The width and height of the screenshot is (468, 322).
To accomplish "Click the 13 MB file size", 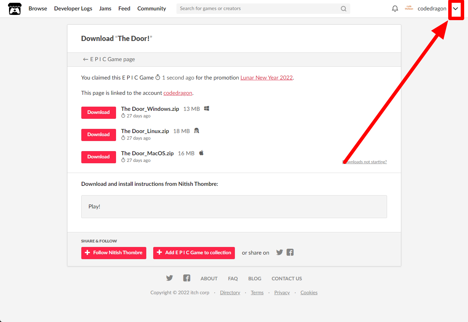I will coord(192,109).
